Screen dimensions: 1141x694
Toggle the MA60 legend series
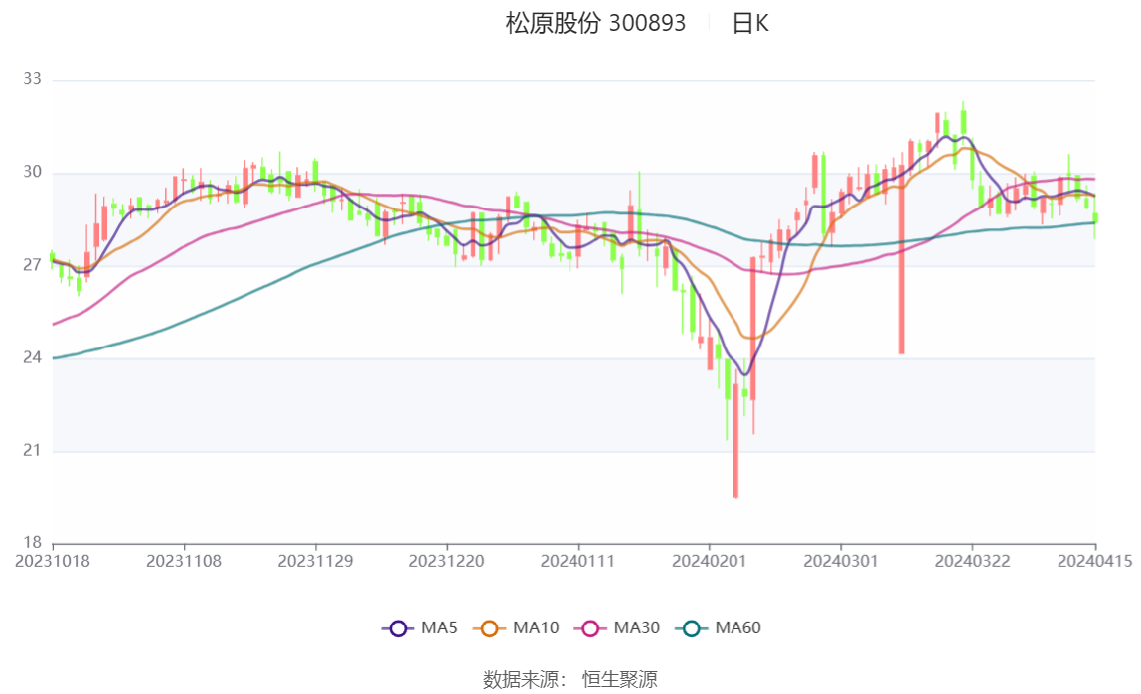tap(719, 627)
